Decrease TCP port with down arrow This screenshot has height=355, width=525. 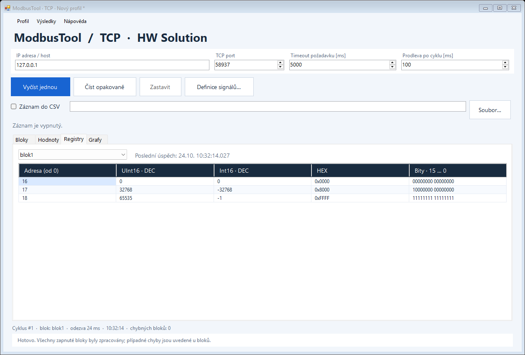[280, 67]
